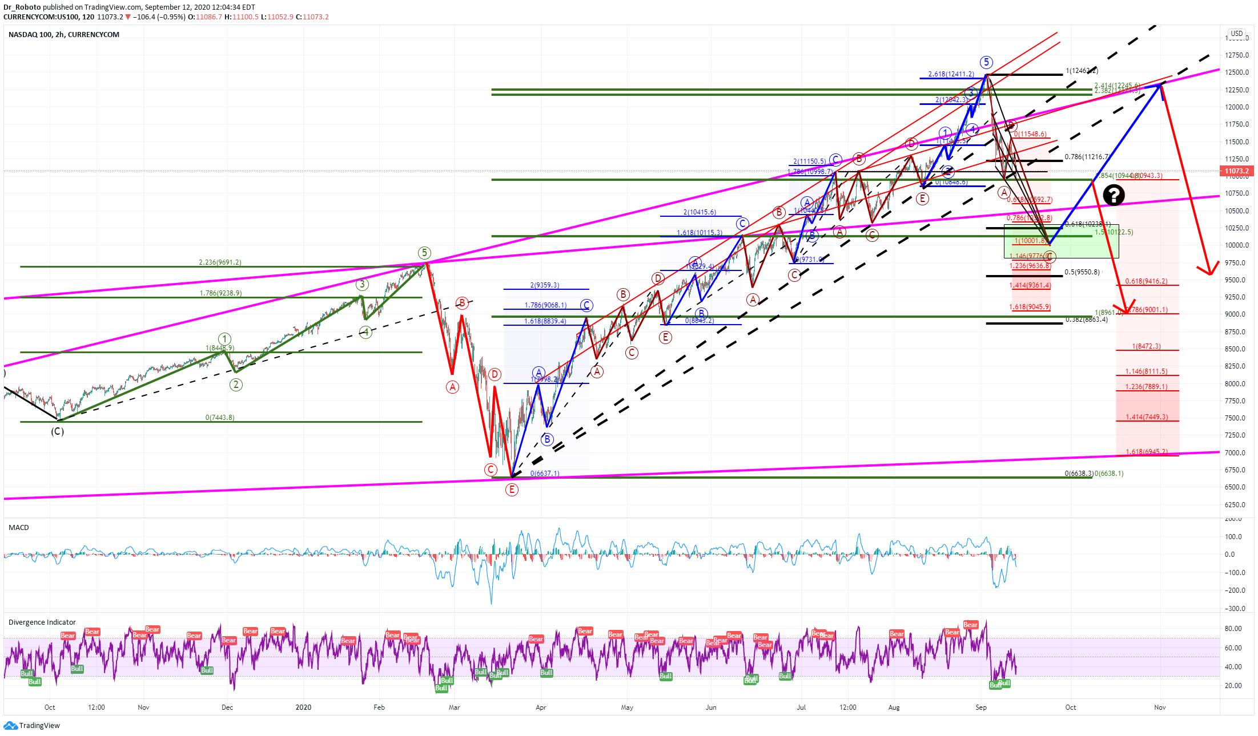
Task: Select the 1.618(9045.9) red Fibonacci label
Action: pyautogui.click(x=1030, y=307)
